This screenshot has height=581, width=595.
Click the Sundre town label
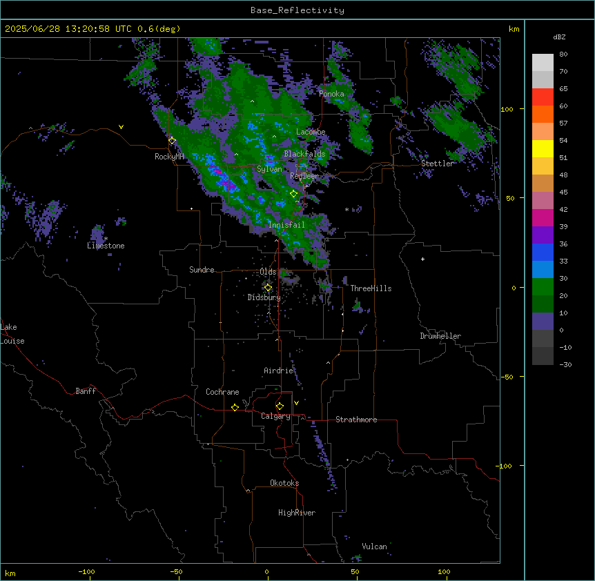click(202, 270)
